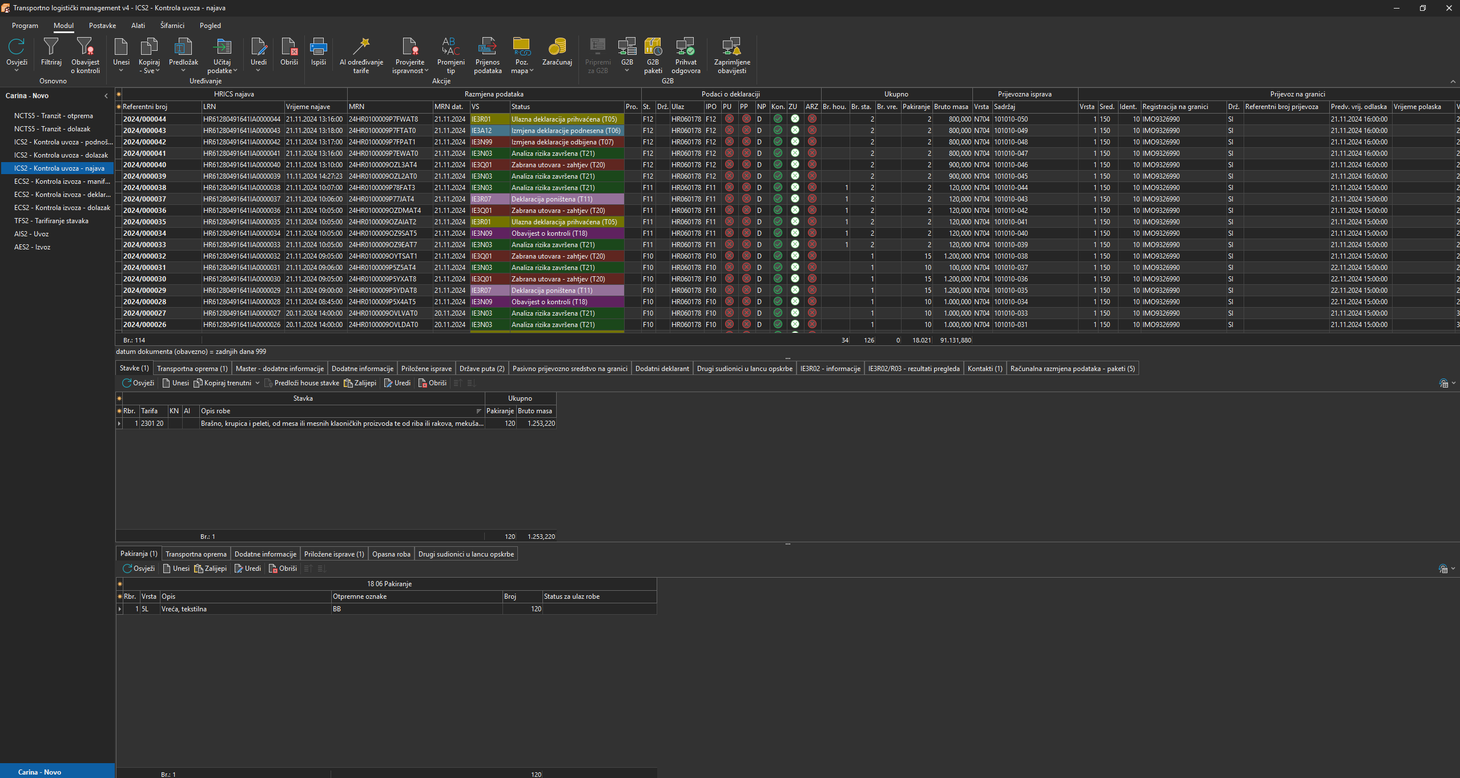Viewport: 1460px width, 778px height.
Task: Click the Opis robe column header
Action: tap(341, 411)
